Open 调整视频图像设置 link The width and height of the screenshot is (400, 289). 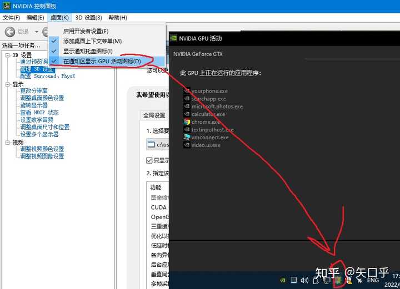coord(42,156)
